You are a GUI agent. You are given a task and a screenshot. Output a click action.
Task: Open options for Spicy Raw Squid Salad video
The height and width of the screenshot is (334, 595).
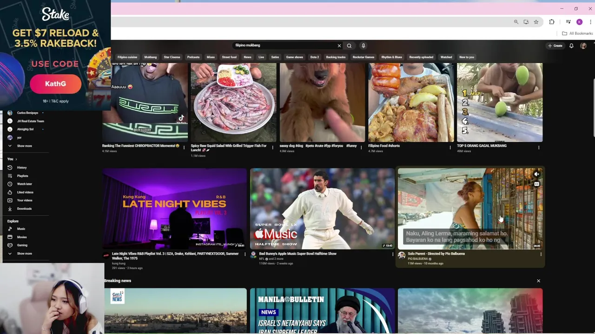pos(272,148)
